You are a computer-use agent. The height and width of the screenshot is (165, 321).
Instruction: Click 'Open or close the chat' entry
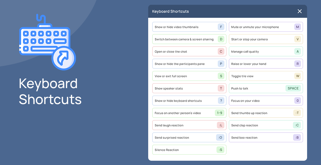point(171,52)
